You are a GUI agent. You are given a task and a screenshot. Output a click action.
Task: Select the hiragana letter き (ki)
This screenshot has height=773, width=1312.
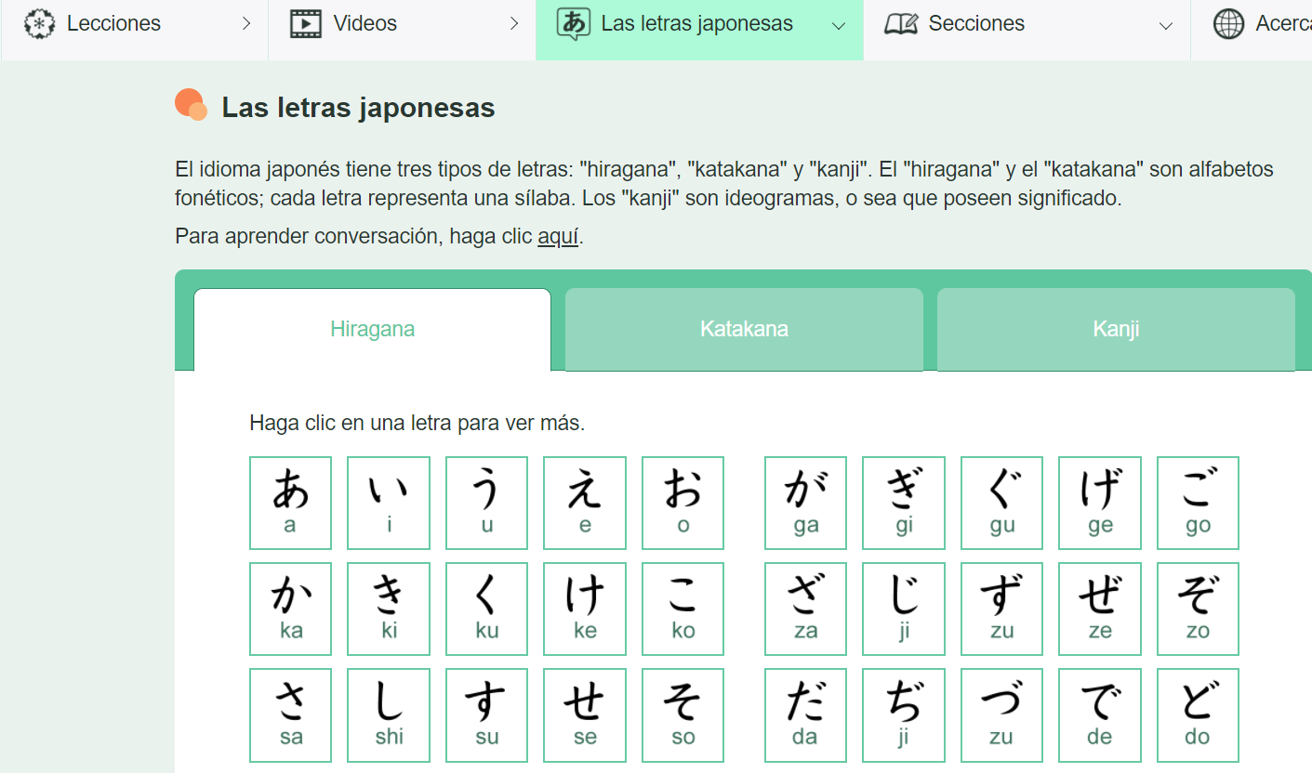[389, 609]
